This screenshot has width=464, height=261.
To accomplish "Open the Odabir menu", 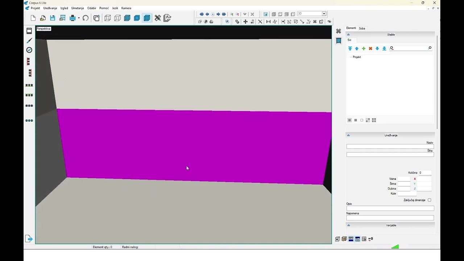I will 92,8.
